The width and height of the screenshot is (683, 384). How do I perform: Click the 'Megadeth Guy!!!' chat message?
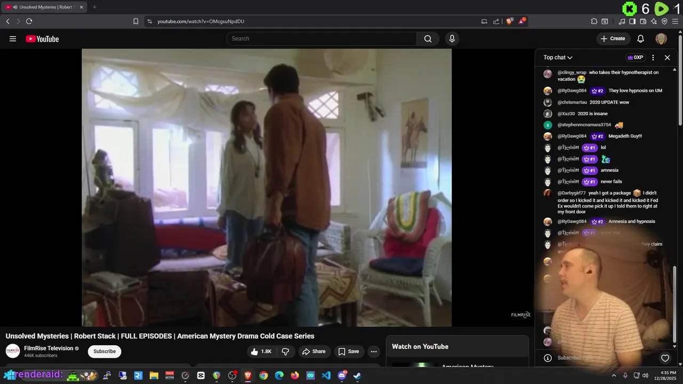tap(625, 136)
